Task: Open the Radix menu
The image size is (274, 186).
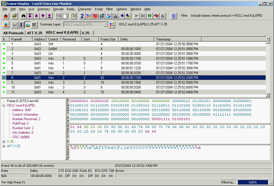Action: pos(70,9)
